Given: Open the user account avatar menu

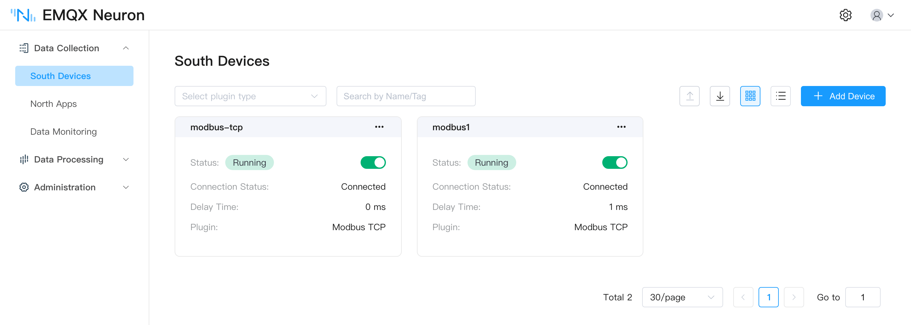Looking at the screenshot, I should click(876, 15).
